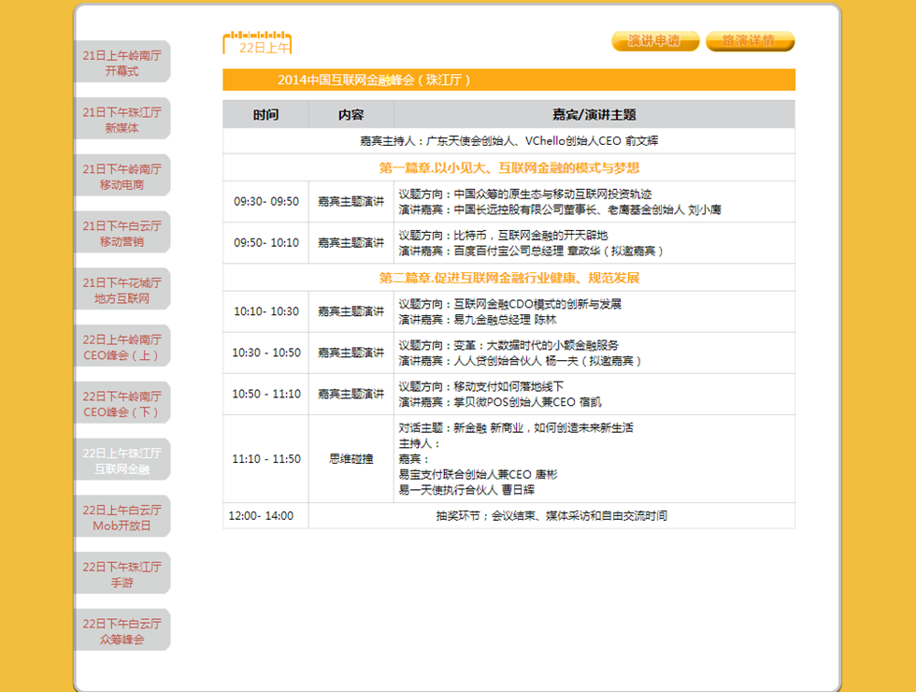Viewport: 916px width, 692px height.
Task: Click the 时间 column header
Action: (265, 114)
